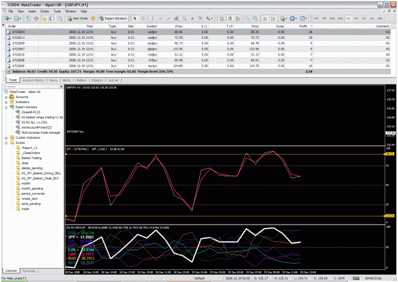Toggle the Expert Advisors button
Image resolution: width=398 pixels, height=282 pixels.
click(x=113, y=18)
